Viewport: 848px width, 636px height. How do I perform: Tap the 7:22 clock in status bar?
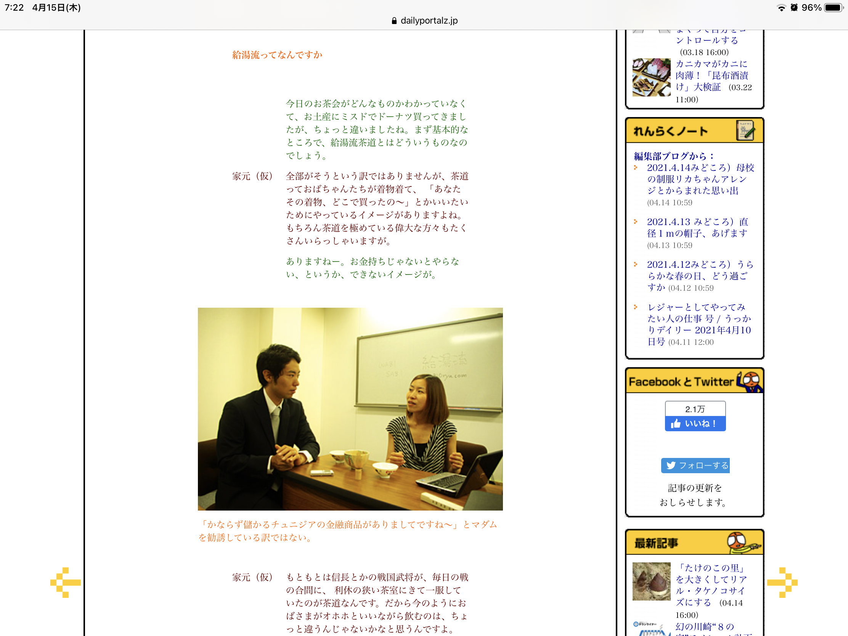14,8
